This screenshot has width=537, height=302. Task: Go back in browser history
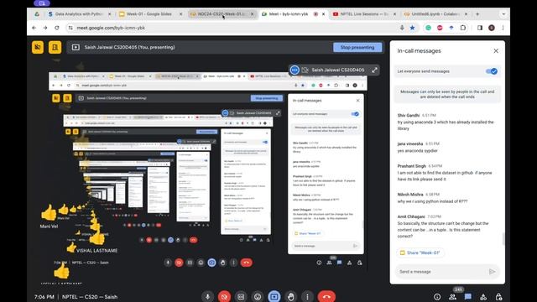[x=34, y=28]
